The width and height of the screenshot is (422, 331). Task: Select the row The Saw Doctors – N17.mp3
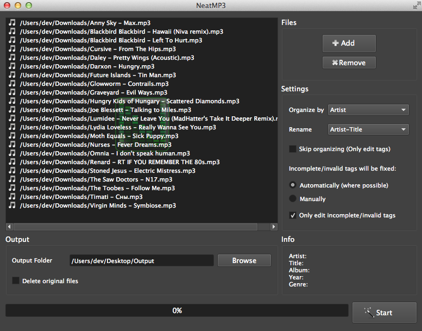pos(142,179)
